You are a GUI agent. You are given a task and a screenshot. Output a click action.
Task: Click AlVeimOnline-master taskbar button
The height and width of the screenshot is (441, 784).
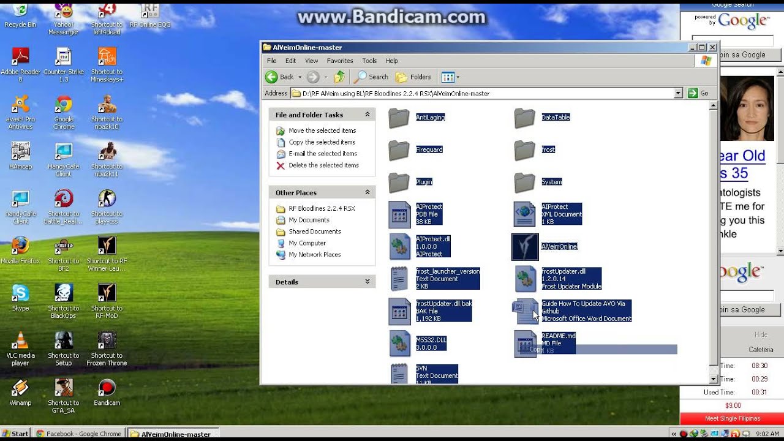174,434
